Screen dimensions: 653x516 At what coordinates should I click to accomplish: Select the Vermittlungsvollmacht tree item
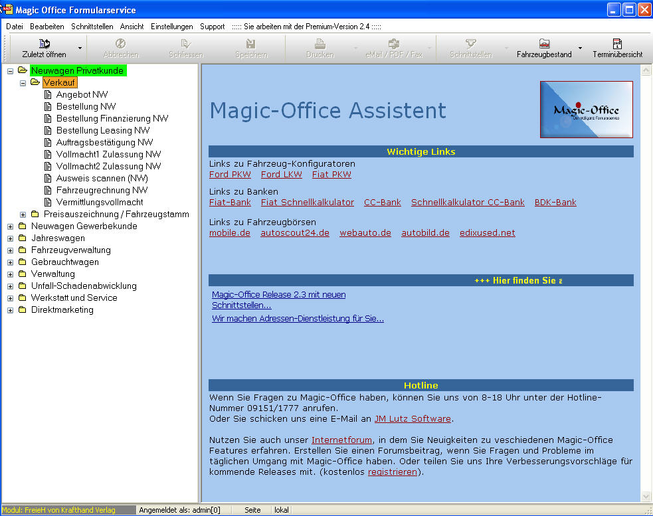point(100,202)
